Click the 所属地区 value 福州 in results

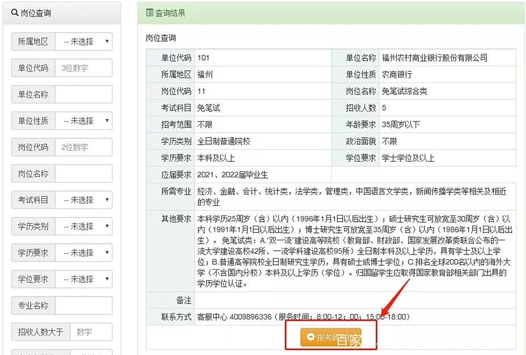205,74
